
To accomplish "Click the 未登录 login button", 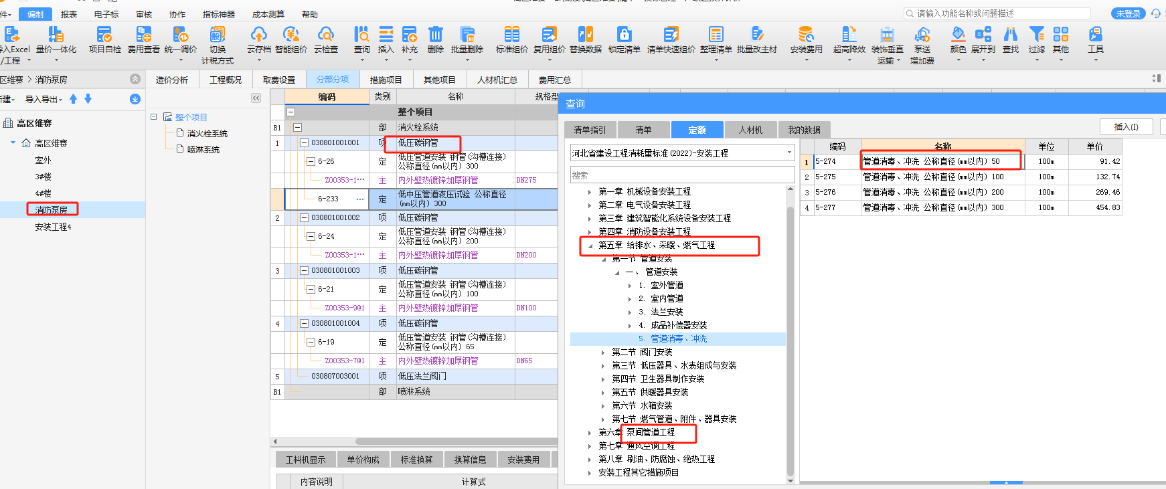I will click(1129, 13).
